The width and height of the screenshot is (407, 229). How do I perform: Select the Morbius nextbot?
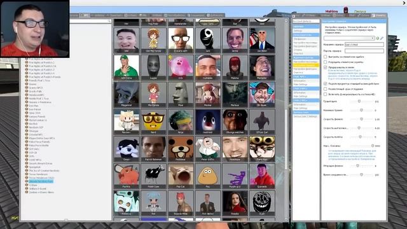pyautogui.click(x=235, y=95)
